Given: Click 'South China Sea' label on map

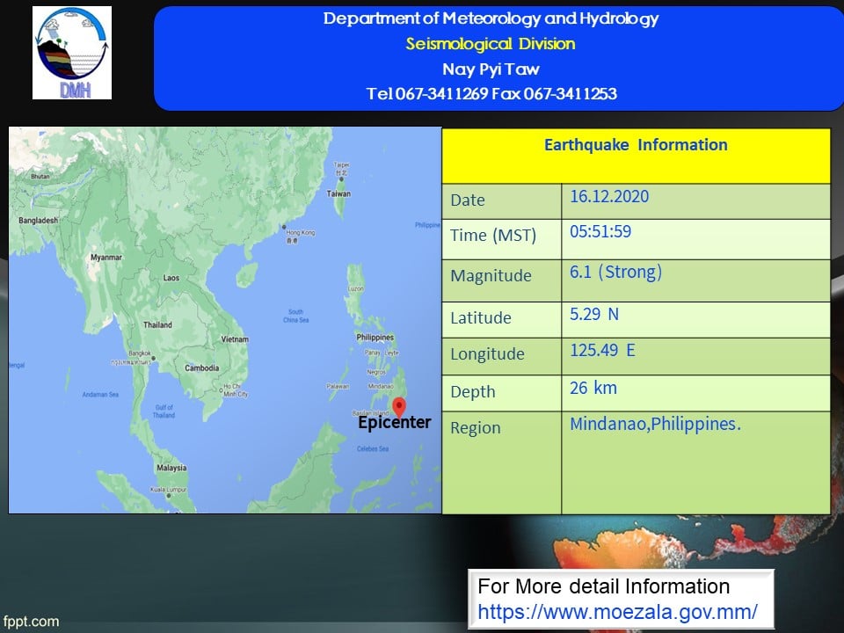Looking at the screenshot, I should click(296, 316).
